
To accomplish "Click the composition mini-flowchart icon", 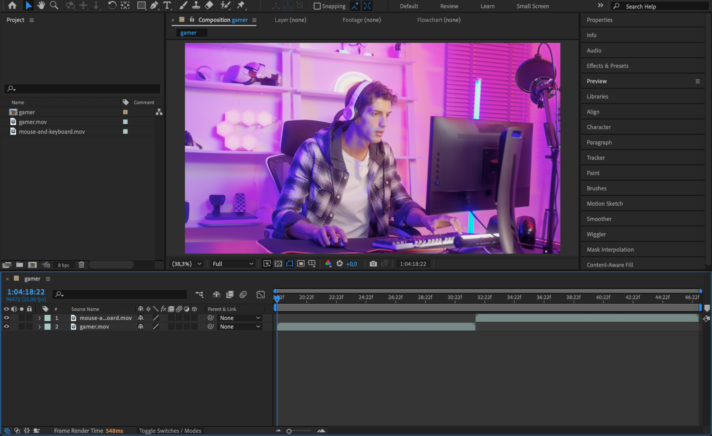I will pos(199,294).
